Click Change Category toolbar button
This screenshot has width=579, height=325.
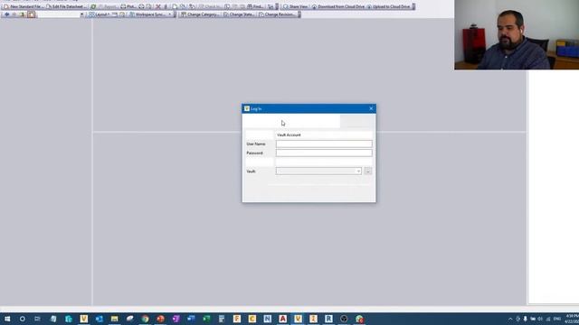tap(200, 14)
